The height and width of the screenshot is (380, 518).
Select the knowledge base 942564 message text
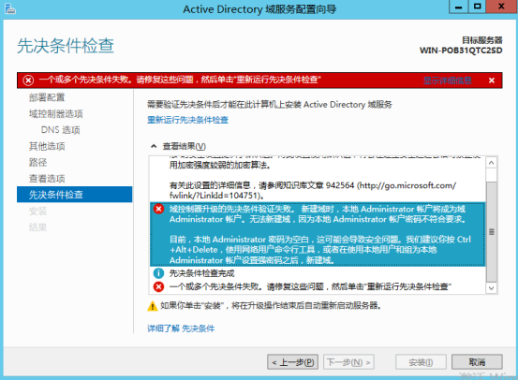point(313,190)
